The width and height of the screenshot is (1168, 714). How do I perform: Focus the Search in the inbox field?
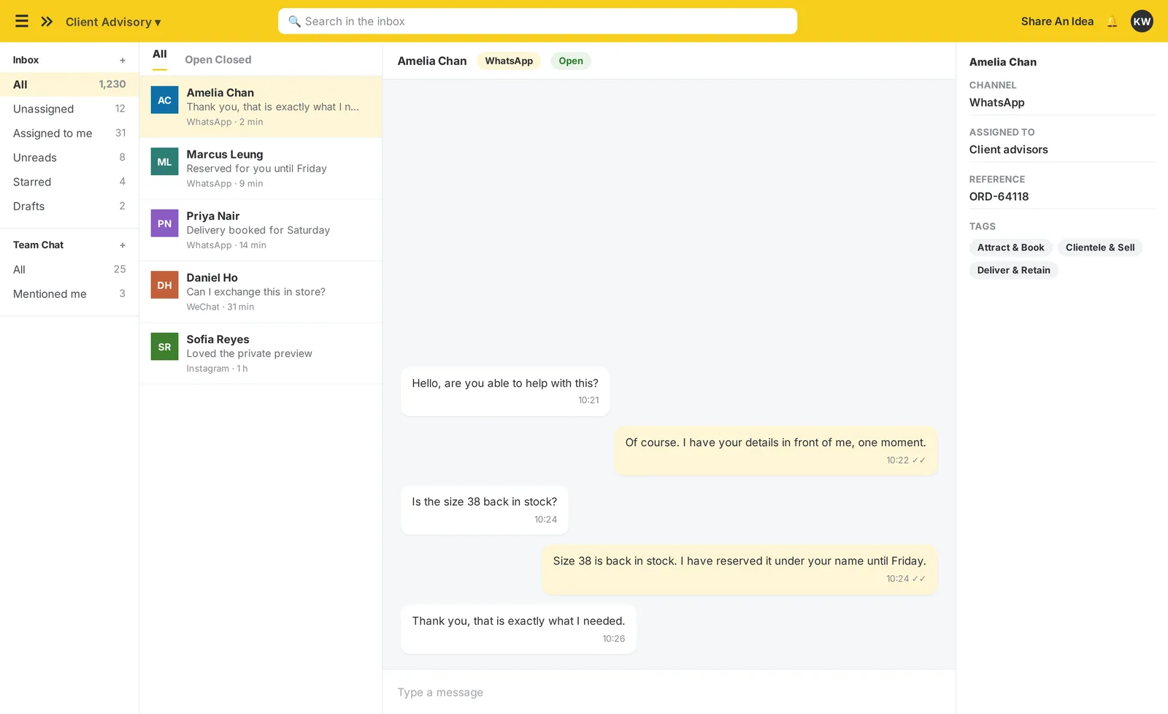(537, 21)
